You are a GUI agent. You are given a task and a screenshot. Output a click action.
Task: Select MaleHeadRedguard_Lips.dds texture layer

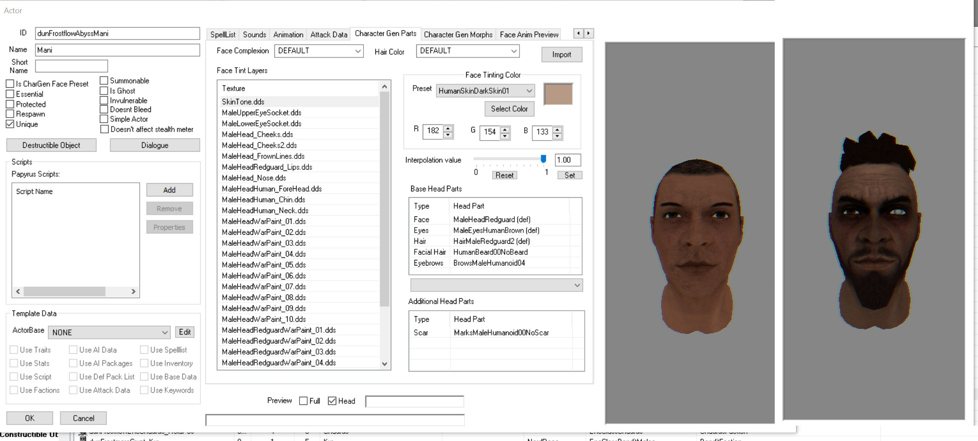click(x=267, y=167)
